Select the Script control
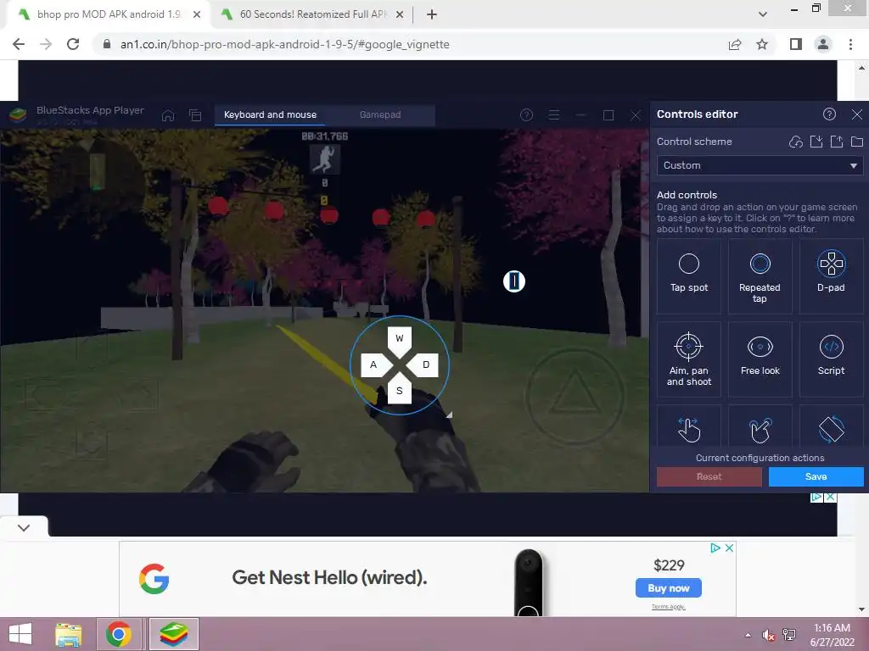The image size is (869, 651). (831, 359)
